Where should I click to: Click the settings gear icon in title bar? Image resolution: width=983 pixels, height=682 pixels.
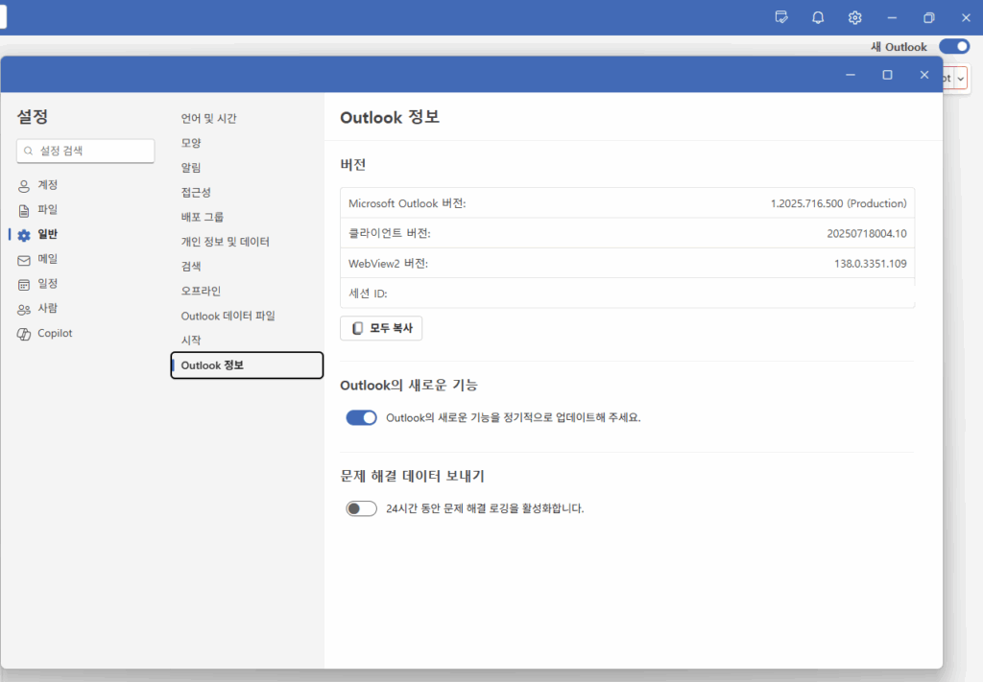854,17
